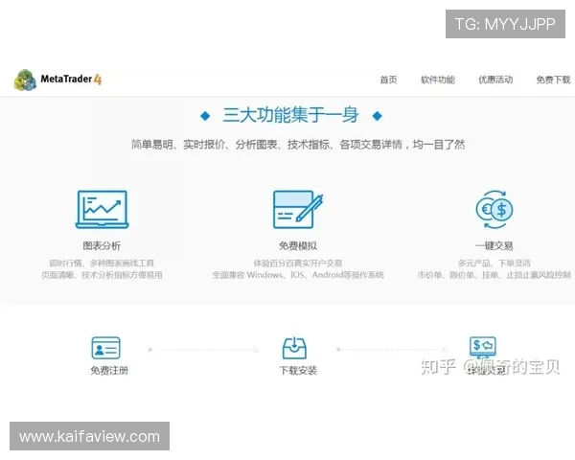Open the 首页 menu item
Viewport: 575px width, 460px height.
tap(388, 80)
